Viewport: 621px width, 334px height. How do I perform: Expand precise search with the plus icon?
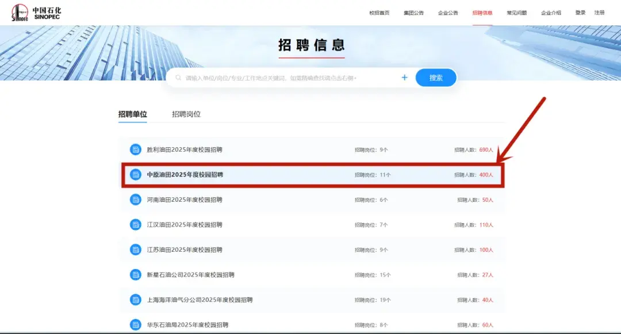tap(404, 76)
